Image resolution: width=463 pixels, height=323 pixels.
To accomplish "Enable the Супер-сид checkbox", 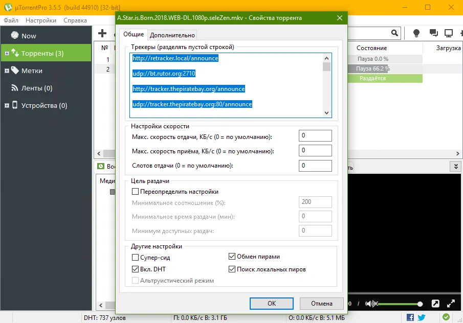I will click(x=135, y=257).
